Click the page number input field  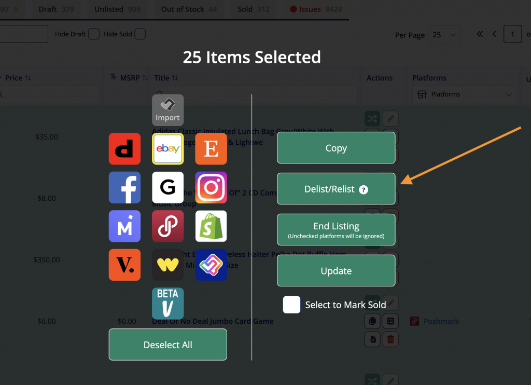tap(513, 35)
